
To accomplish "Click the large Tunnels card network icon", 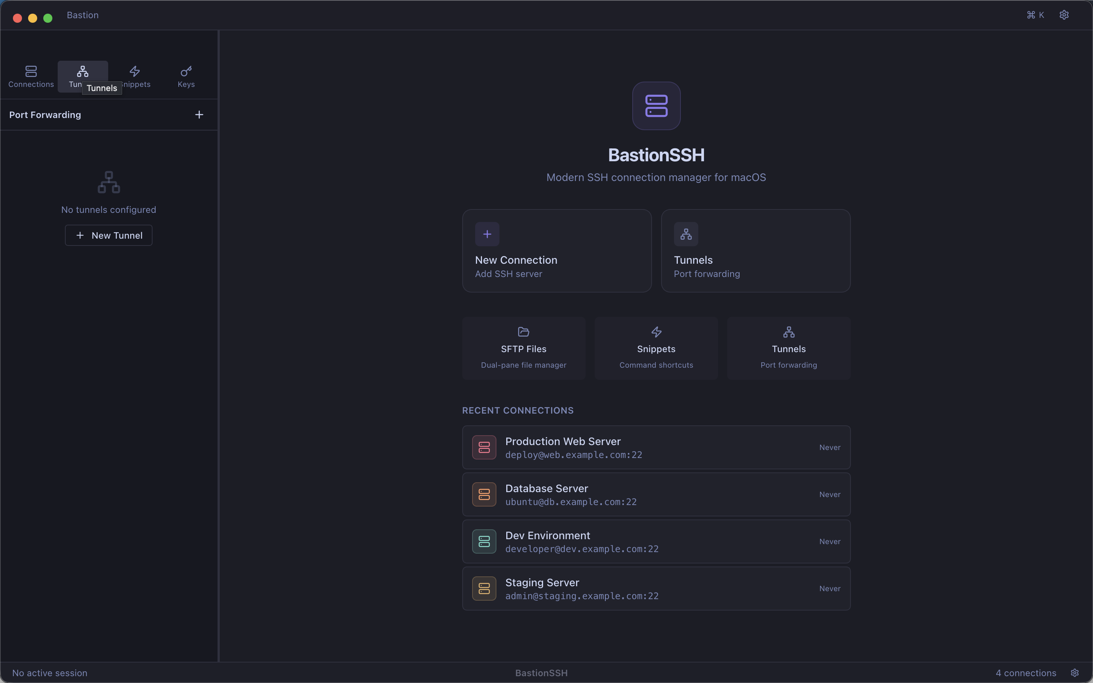I will click(686, 234).
